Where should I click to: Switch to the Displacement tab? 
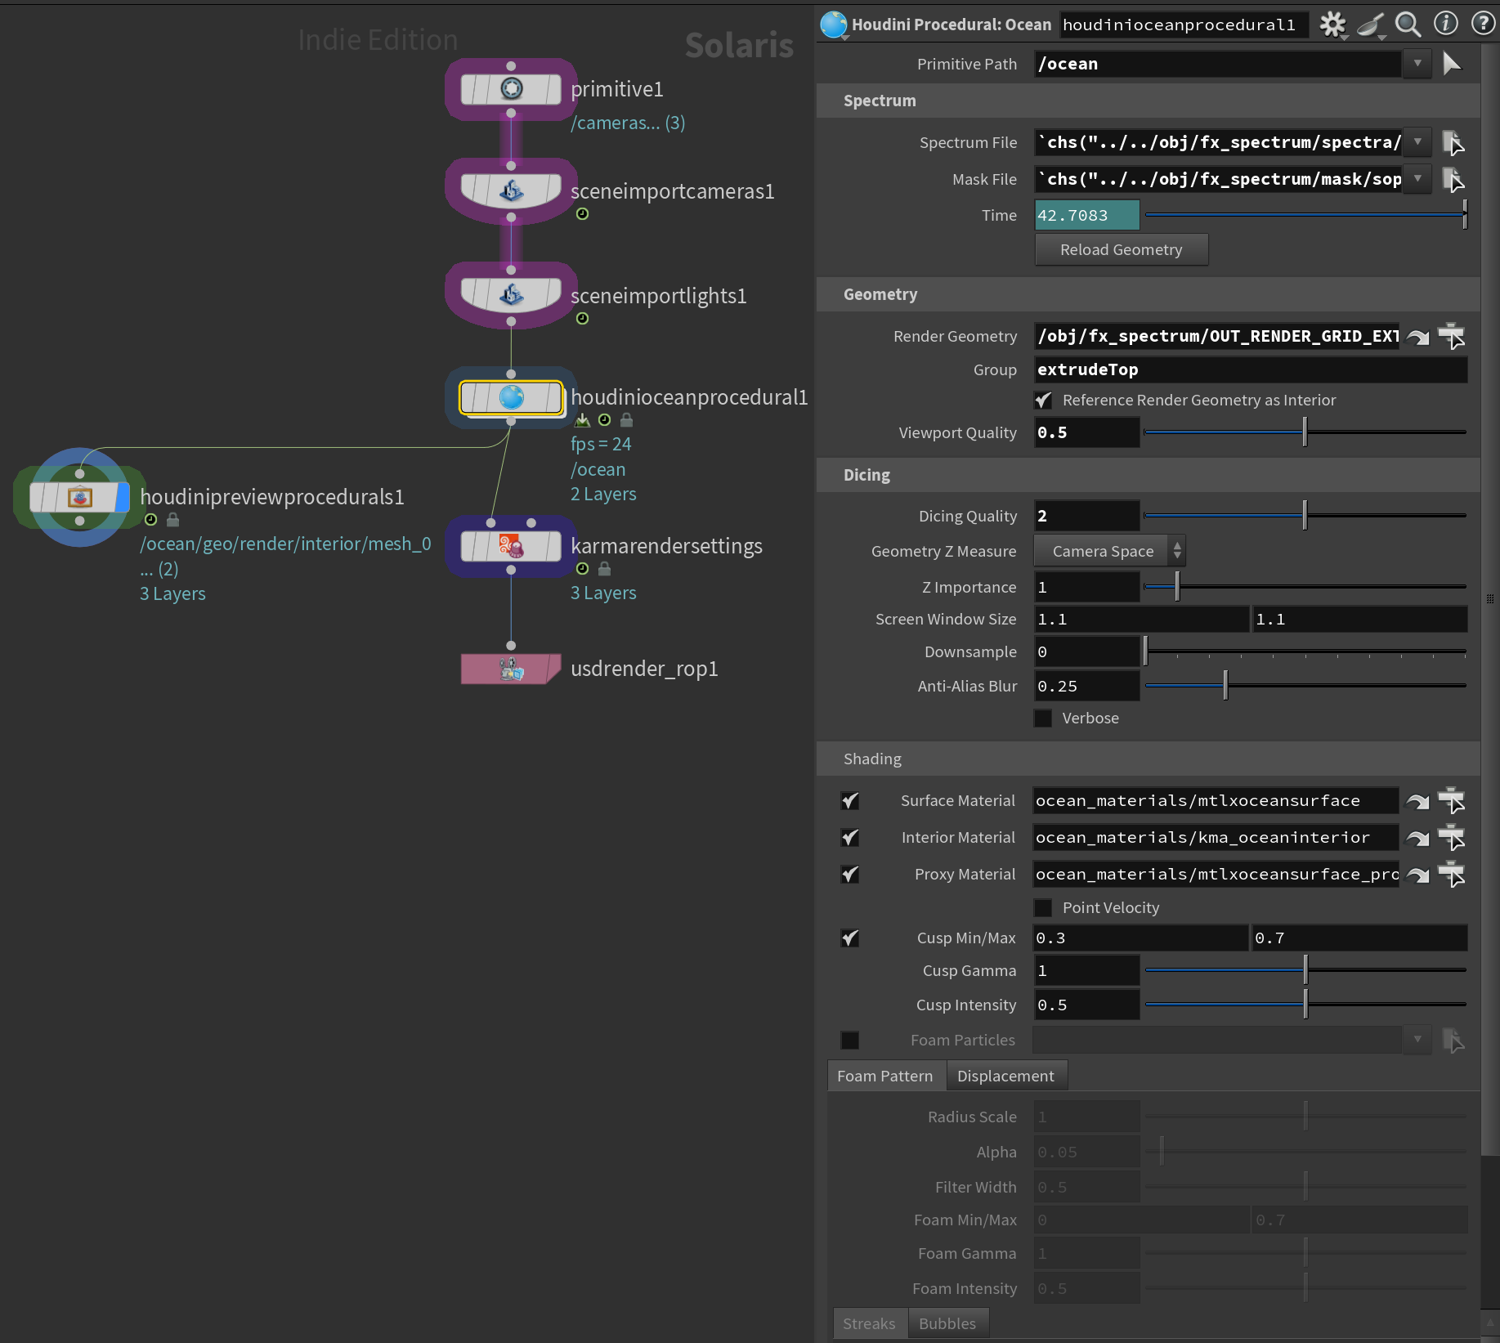1005,1077
